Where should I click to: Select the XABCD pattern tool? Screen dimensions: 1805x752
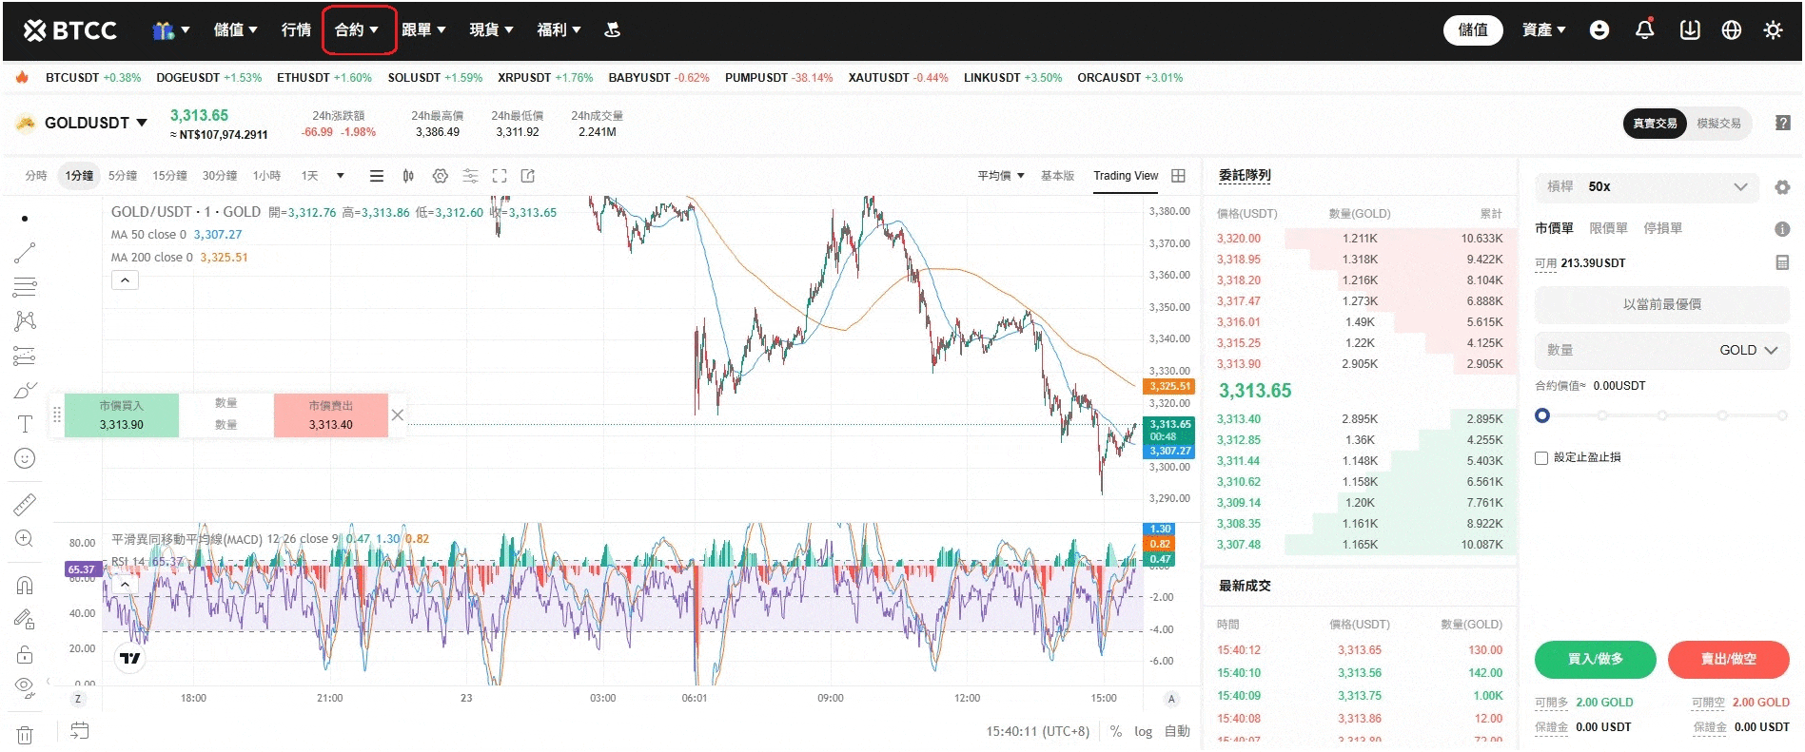tap(25, 320)
